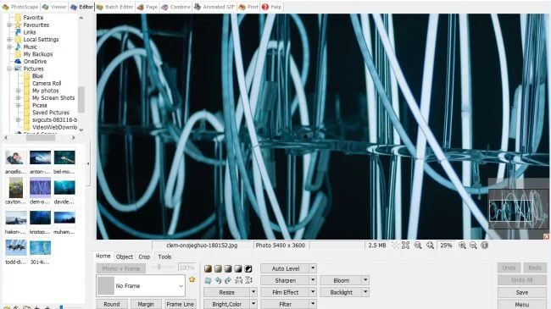Viewport: 551px width, 309px height.
Task: Open the Links folder in tree
Action: 30,32
